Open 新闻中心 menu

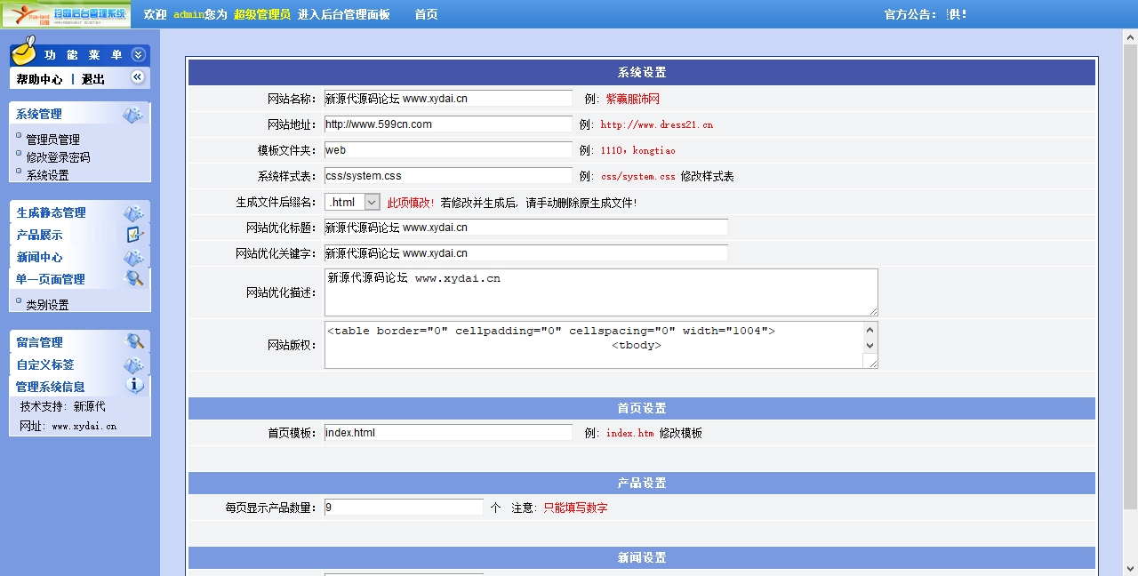pos(39,258)
